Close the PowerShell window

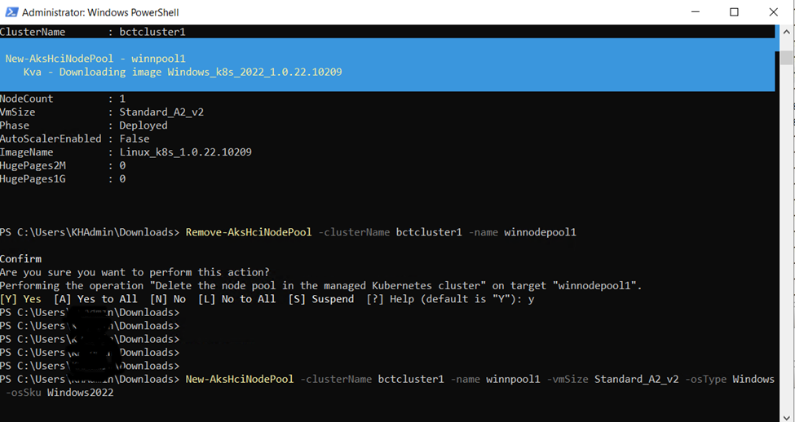point(773,12)
